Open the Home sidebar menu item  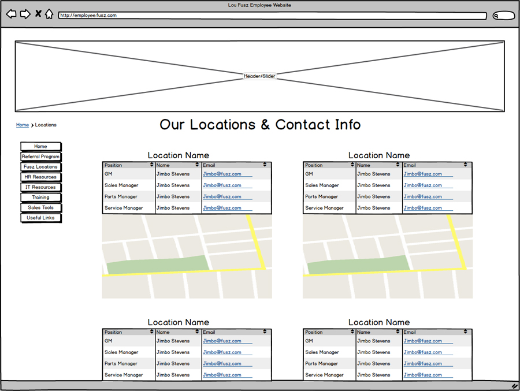pos(41,146)
